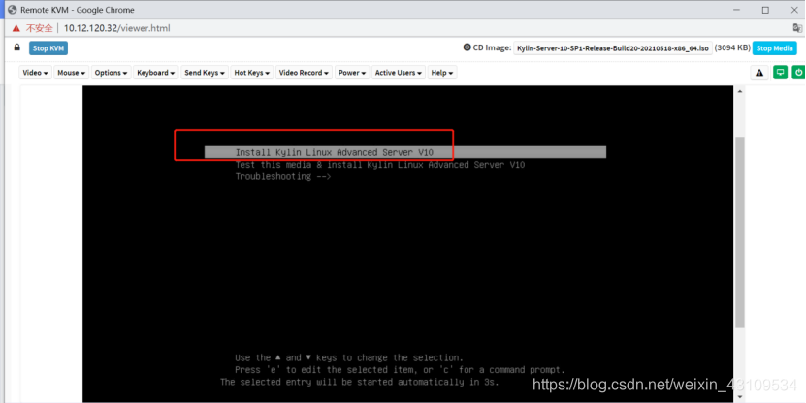
Task: Click the KVM viewer scroll down arrow
Action: pos(740,397)
